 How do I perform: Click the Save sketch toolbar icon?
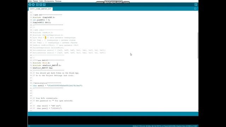pos(44,5)
